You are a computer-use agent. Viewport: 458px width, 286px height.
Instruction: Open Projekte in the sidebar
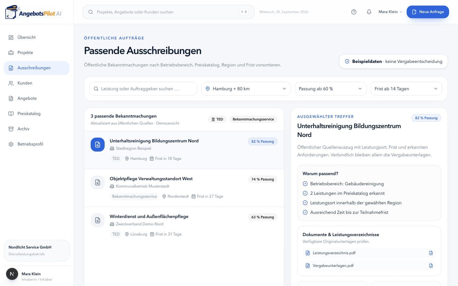click(37, 53)
